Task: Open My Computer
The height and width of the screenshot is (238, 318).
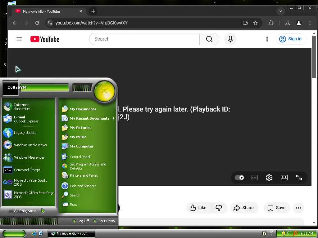Action: point(88,146)
